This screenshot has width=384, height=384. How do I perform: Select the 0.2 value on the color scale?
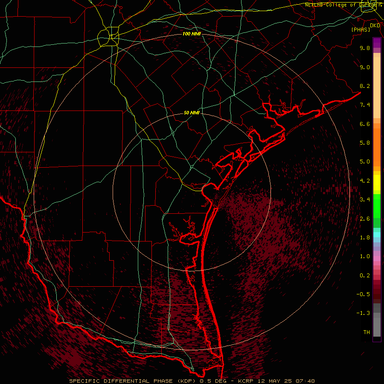coord(365,276)
